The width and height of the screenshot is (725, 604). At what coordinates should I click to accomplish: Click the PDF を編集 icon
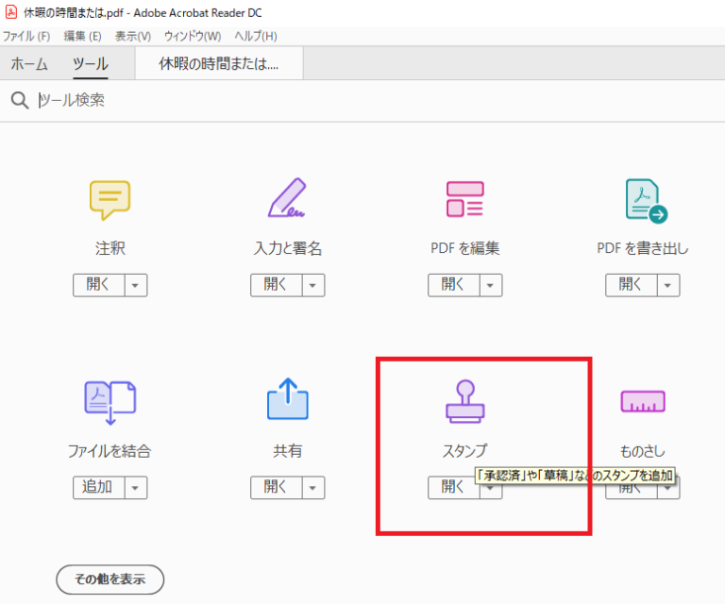coord(465,199)
